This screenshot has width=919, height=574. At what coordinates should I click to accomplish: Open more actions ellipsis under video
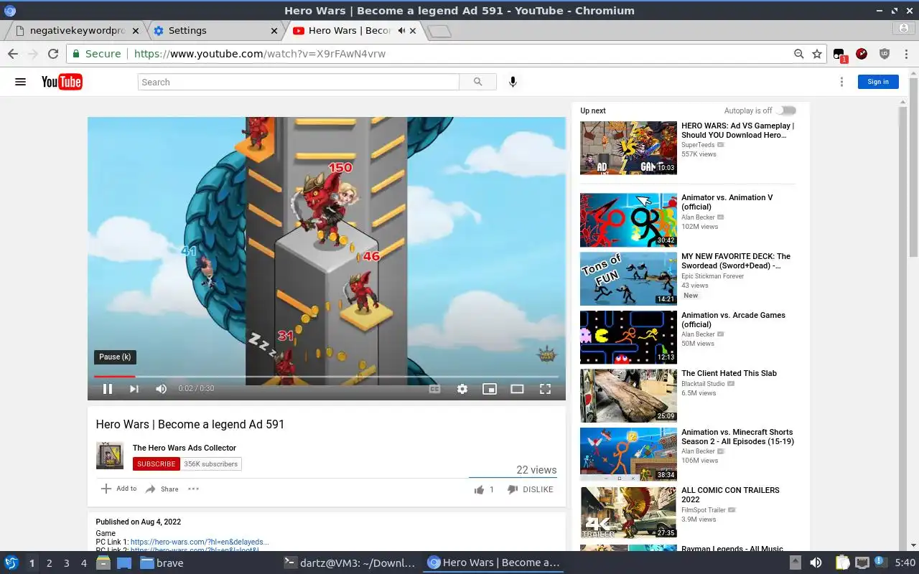coord(193,489)
